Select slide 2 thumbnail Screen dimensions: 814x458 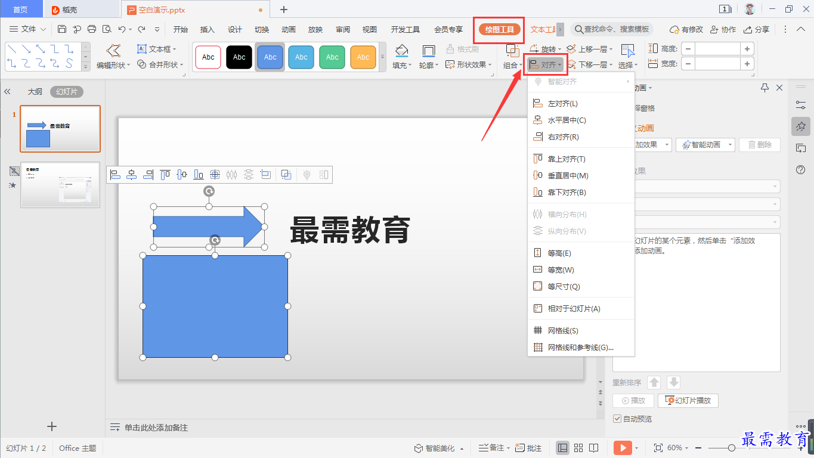tap(60, 185)
